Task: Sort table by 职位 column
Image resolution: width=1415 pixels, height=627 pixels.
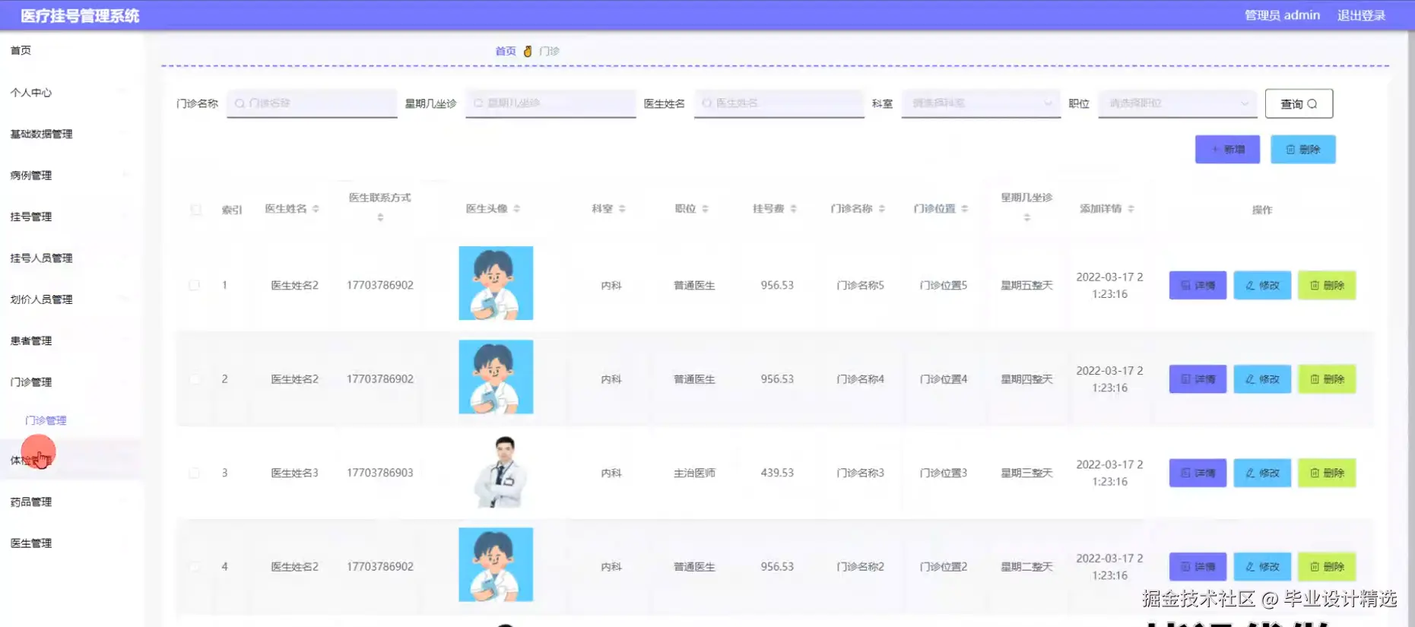Action: tap(705, 209)
